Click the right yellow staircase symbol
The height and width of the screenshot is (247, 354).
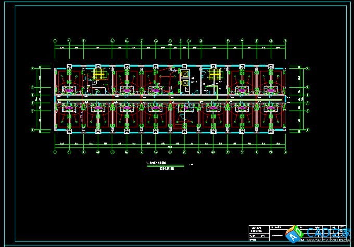(214, 74)
